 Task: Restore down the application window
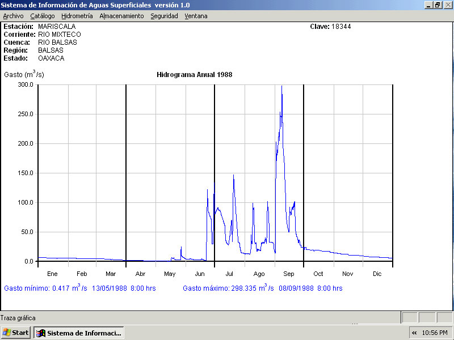pos(438,5)
